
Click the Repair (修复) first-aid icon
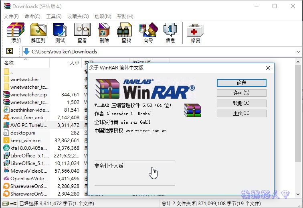[195, 30]
